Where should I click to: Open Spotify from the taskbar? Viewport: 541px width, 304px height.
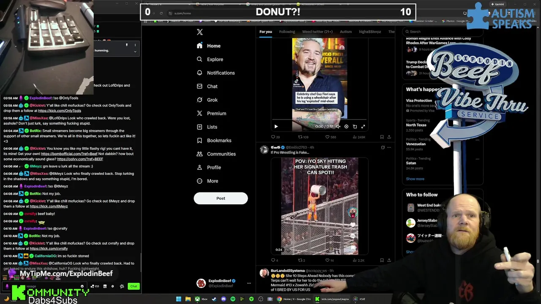point(232,299)
